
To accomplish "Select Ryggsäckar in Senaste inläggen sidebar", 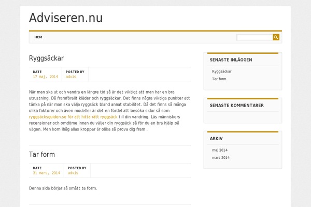I will click(x=222, y=71).
